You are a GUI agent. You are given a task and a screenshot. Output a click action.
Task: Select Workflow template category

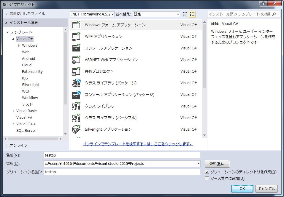30,98
